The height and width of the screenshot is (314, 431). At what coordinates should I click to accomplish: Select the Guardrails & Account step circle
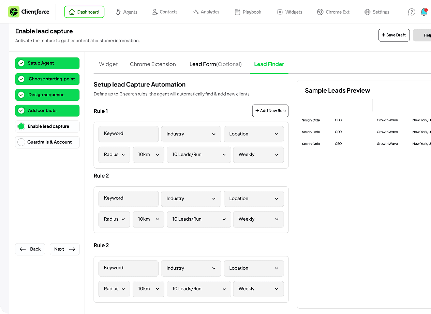click(21, 142)
